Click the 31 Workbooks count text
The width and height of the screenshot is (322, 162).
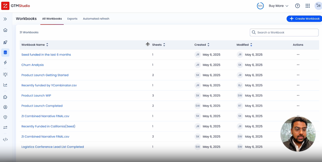[29, 32]
